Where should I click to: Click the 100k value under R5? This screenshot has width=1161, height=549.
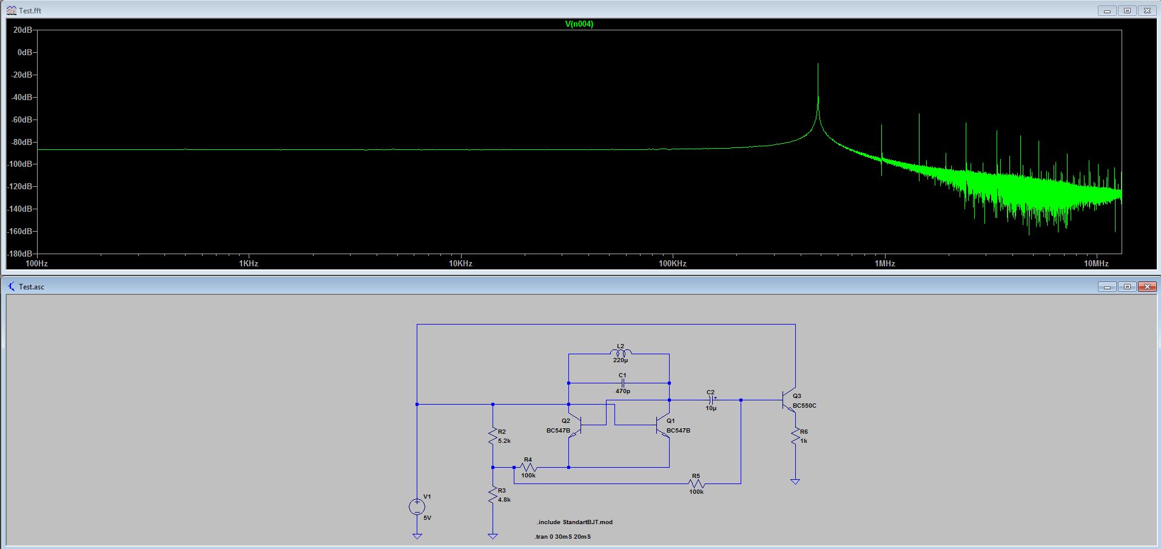click(x=696, y=491)
